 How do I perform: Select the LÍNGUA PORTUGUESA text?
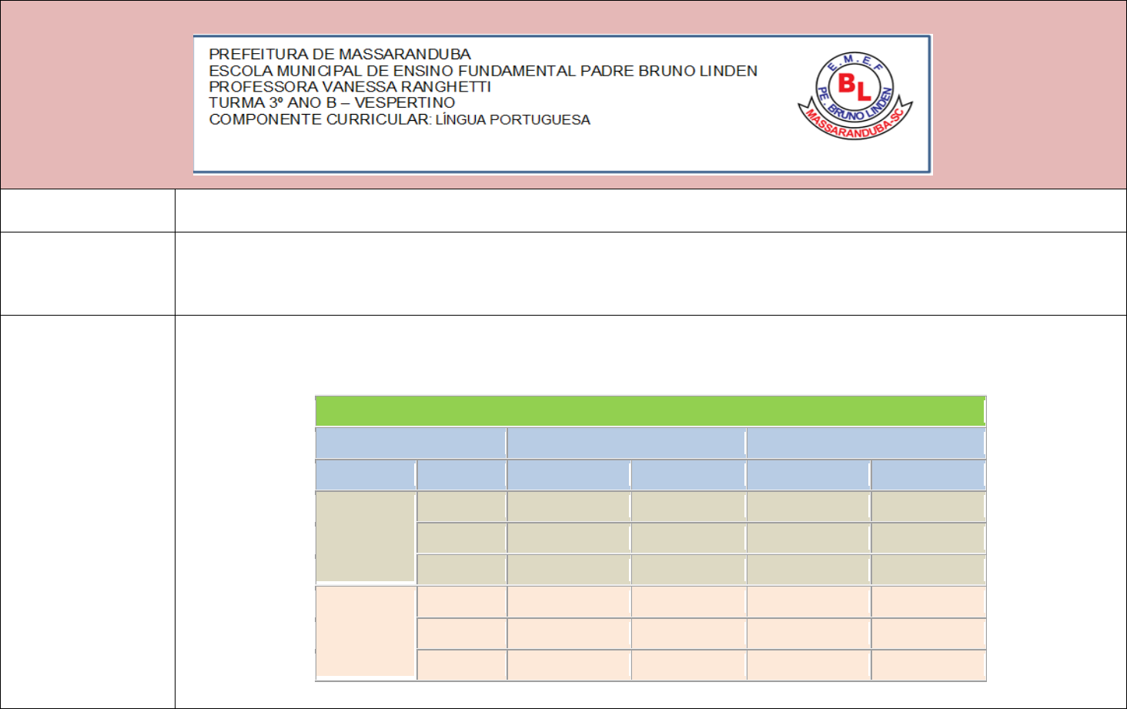pos(513,120)
